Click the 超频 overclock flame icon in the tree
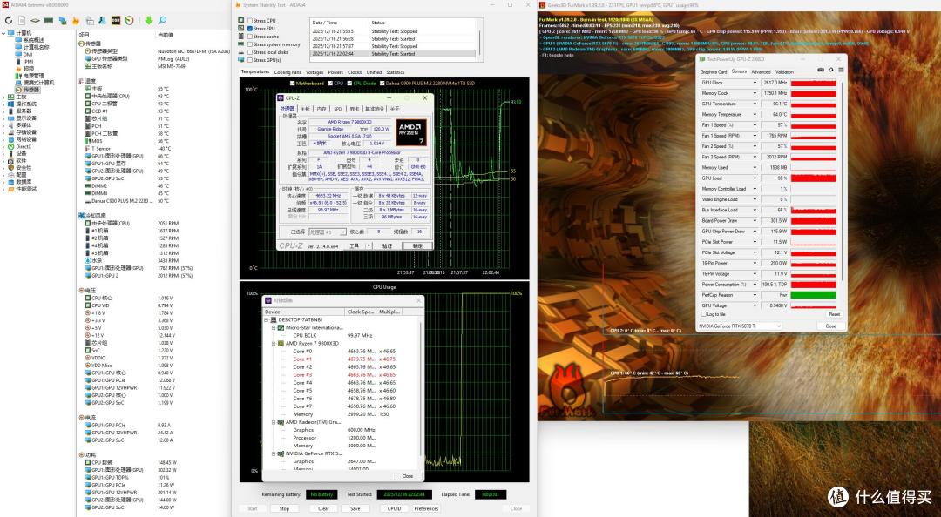The height and width of the screenshot is (517, 941). pos(19,69)
